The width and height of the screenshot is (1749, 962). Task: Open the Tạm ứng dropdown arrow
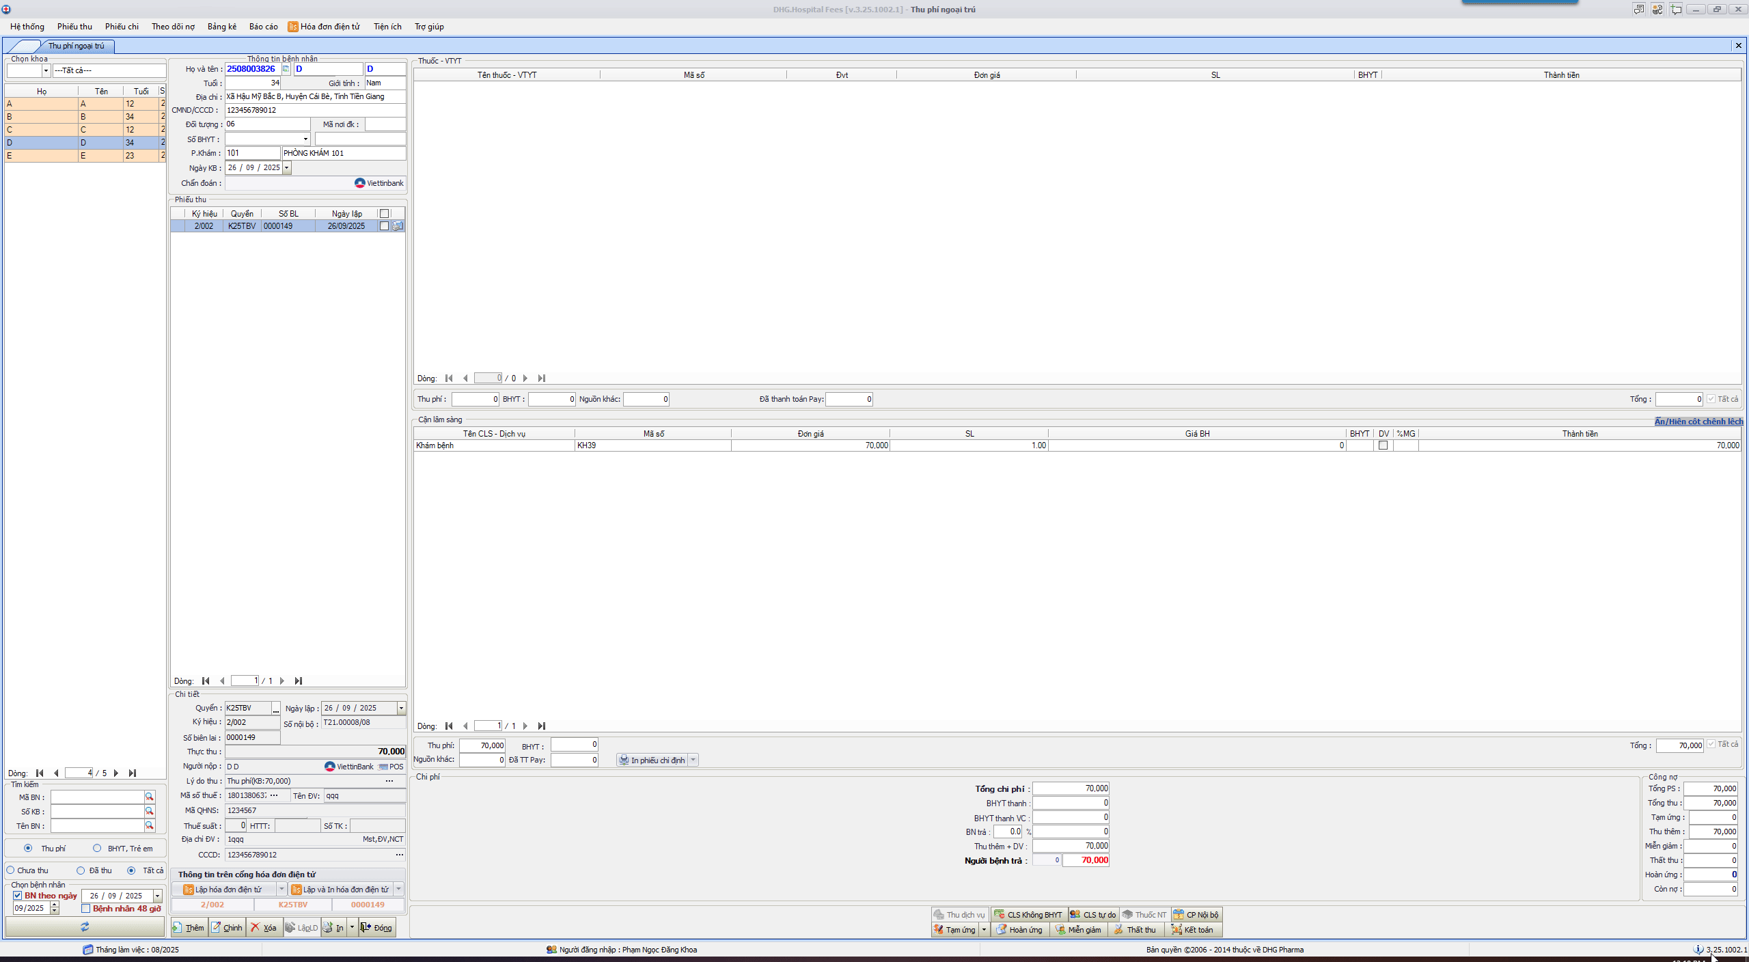tap(984, 929)
